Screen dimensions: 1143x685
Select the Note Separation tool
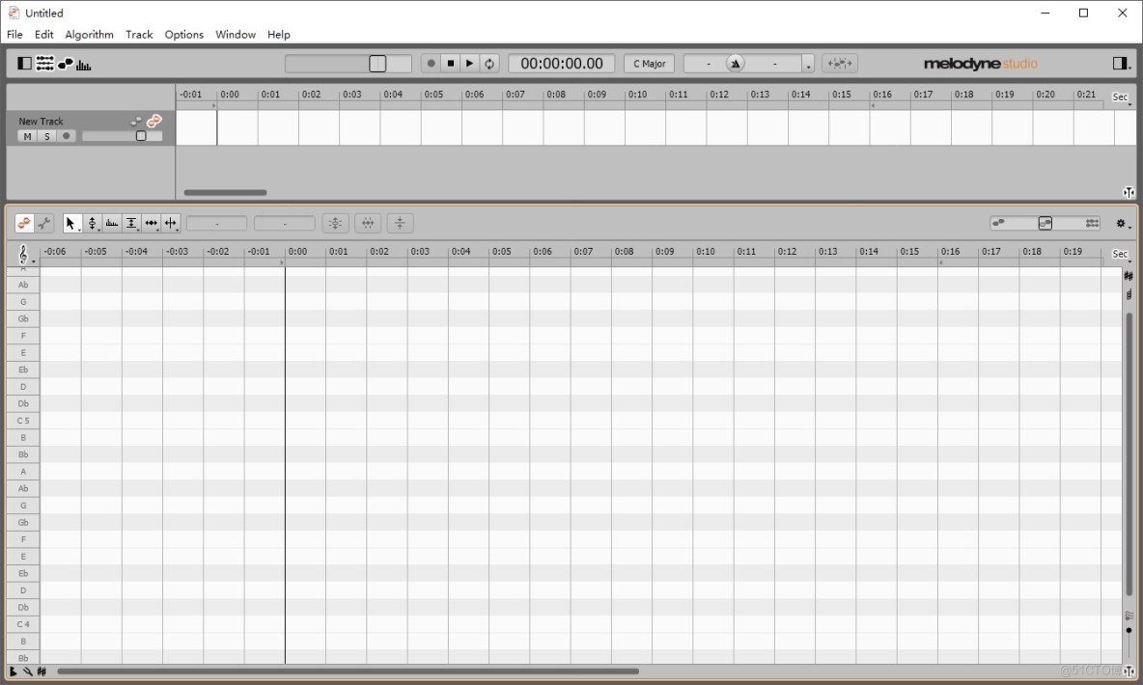171,223
